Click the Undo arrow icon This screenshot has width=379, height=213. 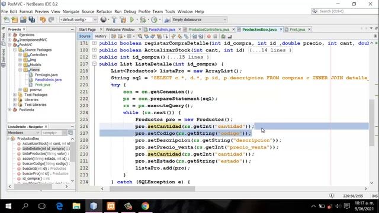tap(43, 20)
